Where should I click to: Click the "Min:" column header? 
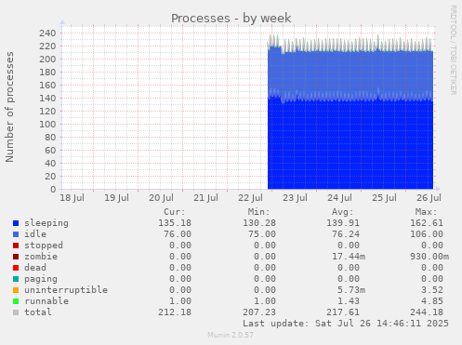pos(258,212)
